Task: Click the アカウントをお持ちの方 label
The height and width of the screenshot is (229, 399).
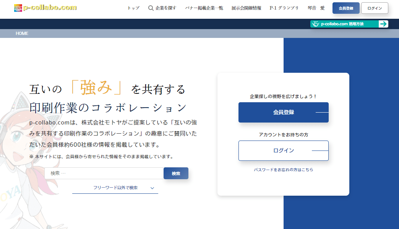Action: pos(284,135)
